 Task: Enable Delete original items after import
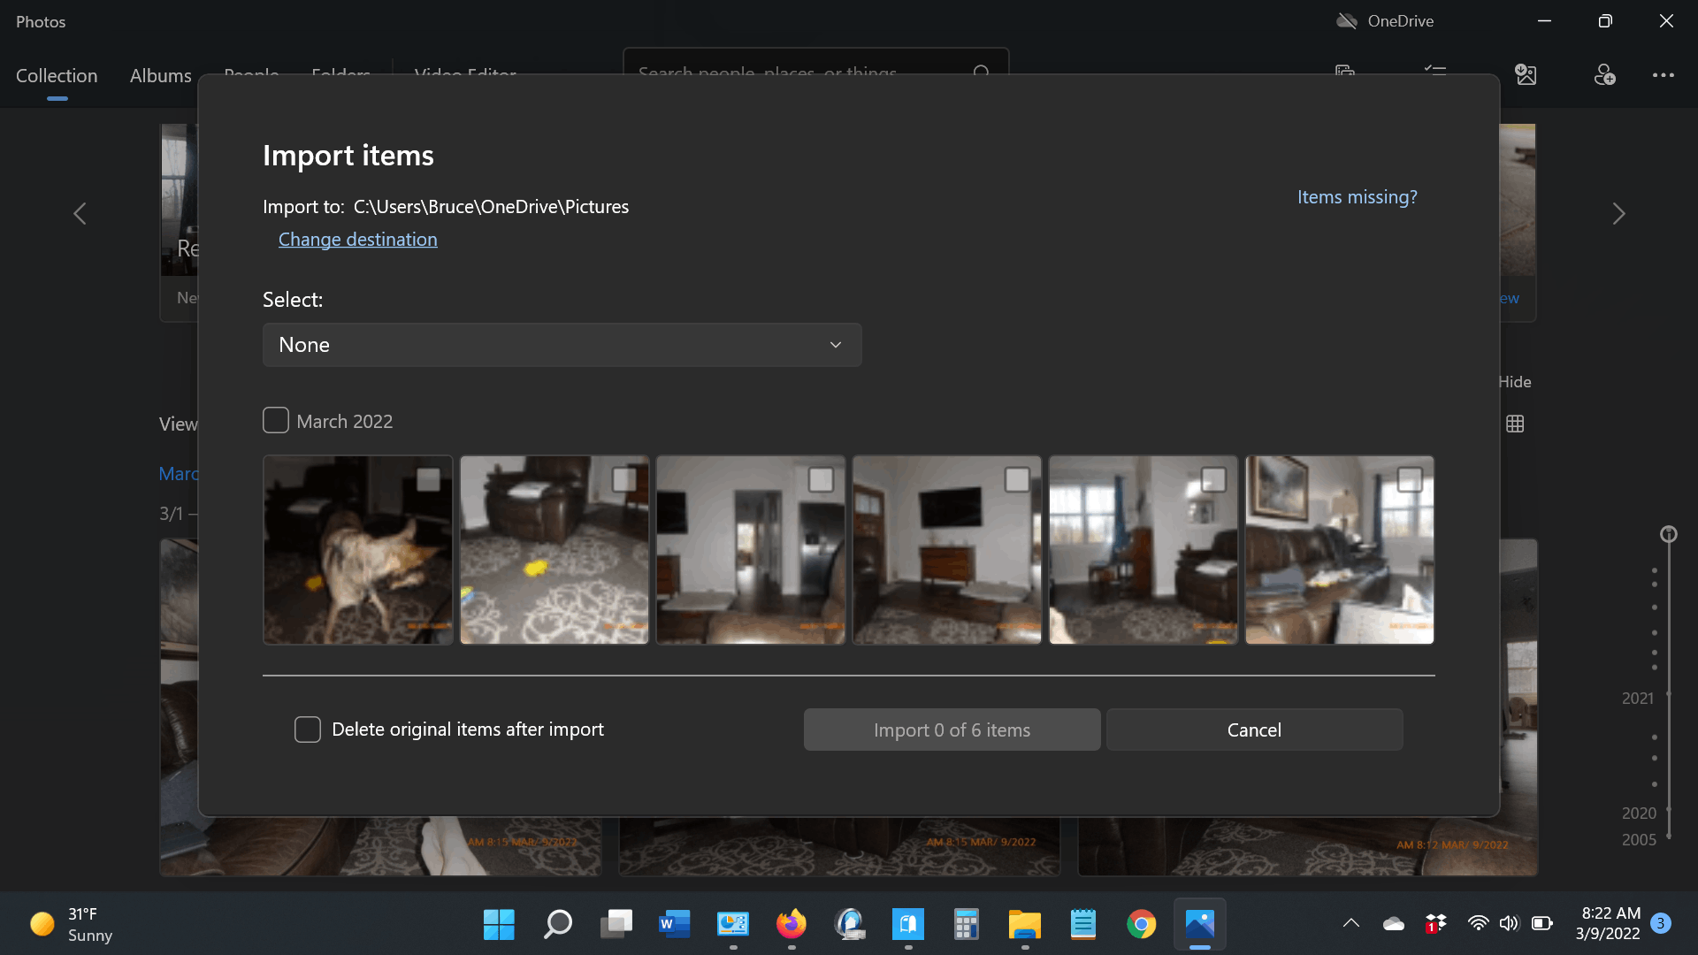click(308, 729)
